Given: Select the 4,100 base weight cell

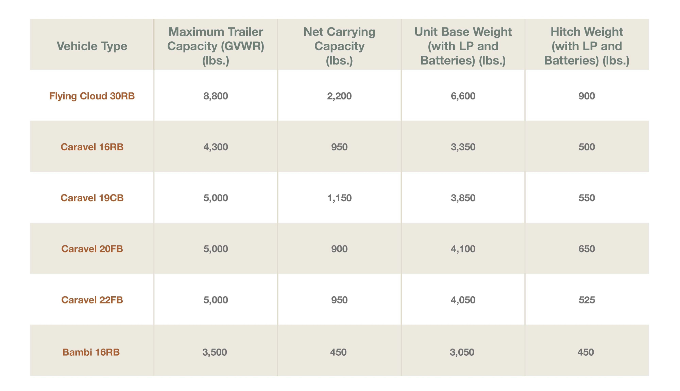Looking at the screenshot, I should tap(463, 249).
